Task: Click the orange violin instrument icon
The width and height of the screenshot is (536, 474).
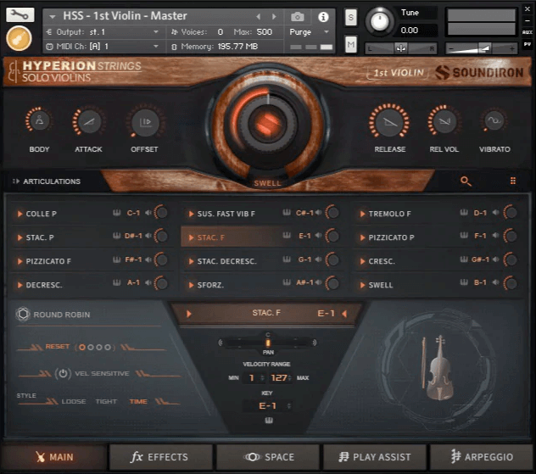Action: (19, 38)
